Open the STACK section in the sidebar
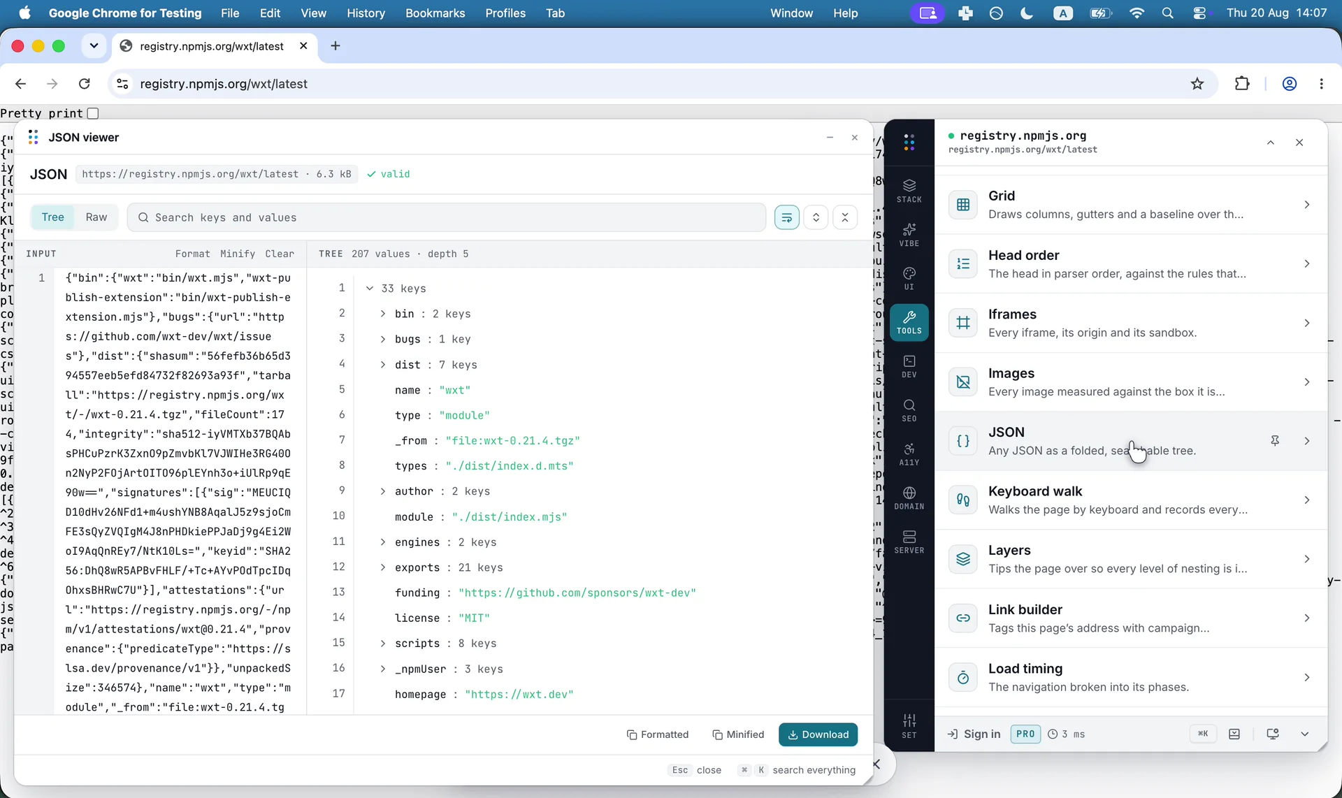The width and height of the screenshot is (1342, 798). [909, 191]
